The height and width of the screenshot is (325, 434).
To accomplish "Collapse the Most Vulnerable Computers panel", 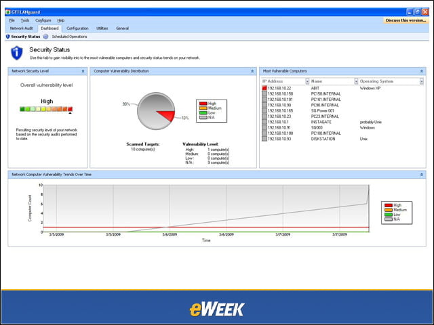I will 422,71.
